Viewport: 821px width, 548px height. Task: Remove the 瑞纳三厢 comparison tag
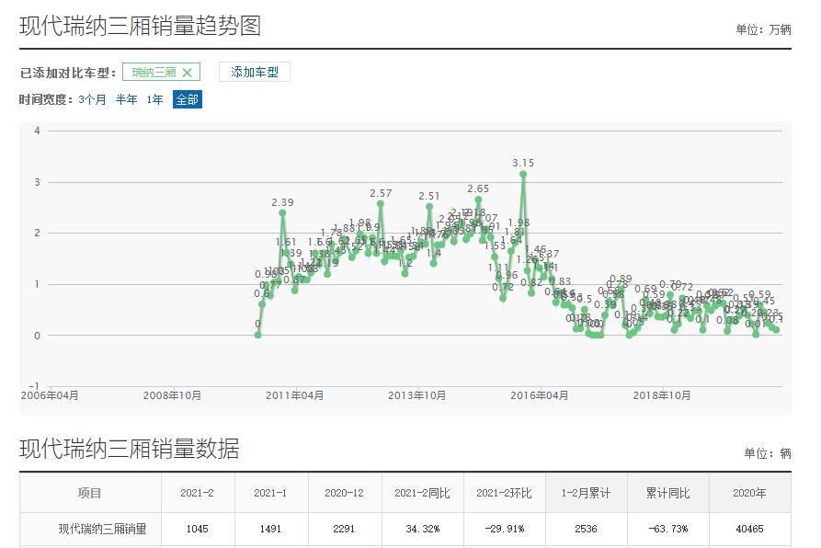(x=188, y=72)
